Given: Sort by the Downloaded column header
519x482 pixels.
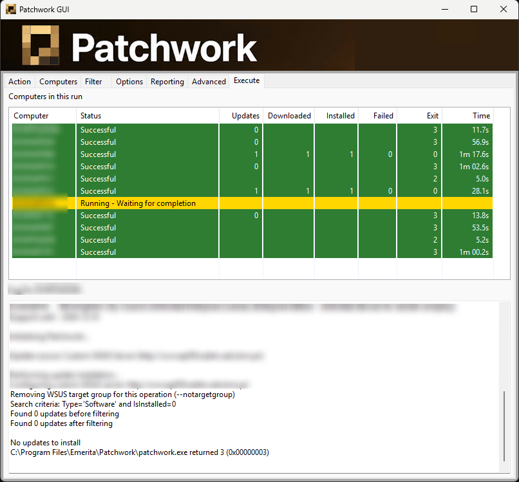Looking at the screenshot, I should pos(288,116).
